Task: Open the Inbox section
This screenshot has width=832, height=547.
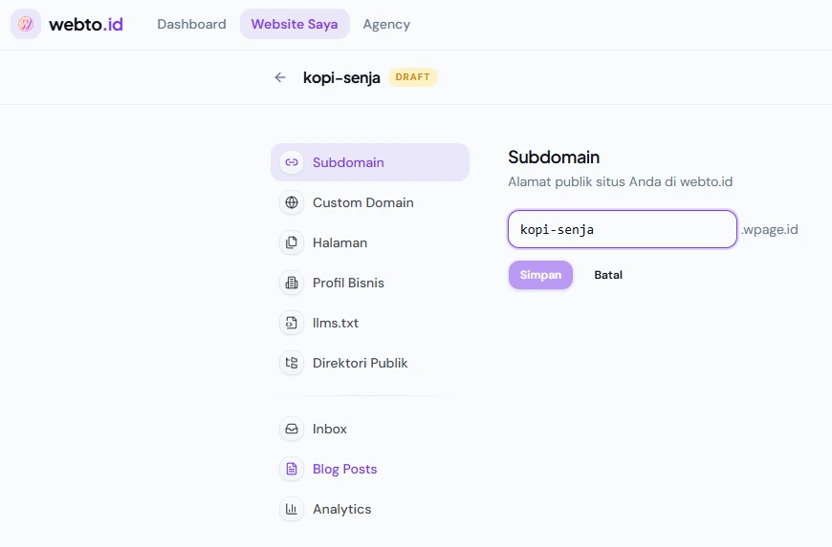Action: click(370, 429)
